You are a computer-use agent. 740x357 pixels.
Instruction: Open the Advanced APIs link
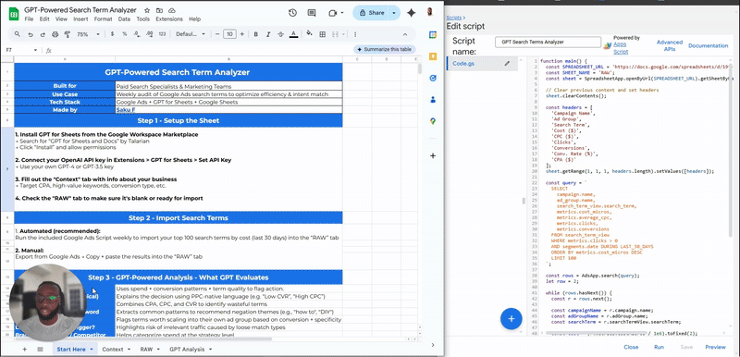coord(669,45)
